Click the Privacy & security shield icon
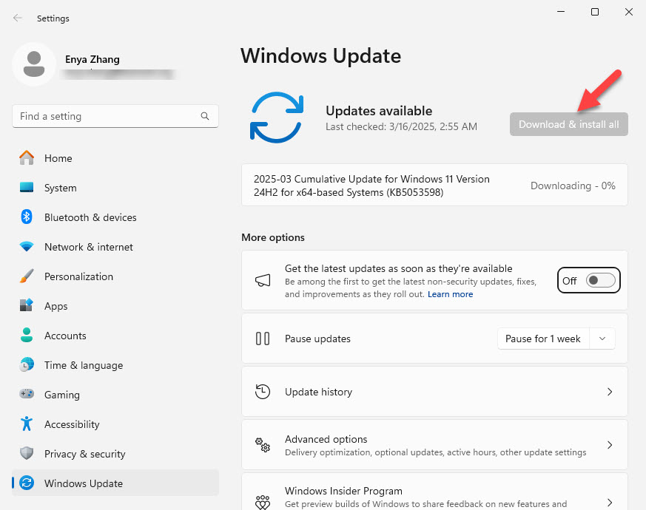The height and width of the screenshot is (510, 646). 27,454
